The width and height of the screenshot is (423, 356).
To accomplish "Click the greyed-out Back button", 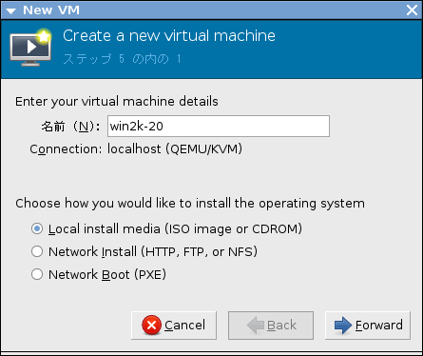I will pyautogui.click(x=271, y=326).
